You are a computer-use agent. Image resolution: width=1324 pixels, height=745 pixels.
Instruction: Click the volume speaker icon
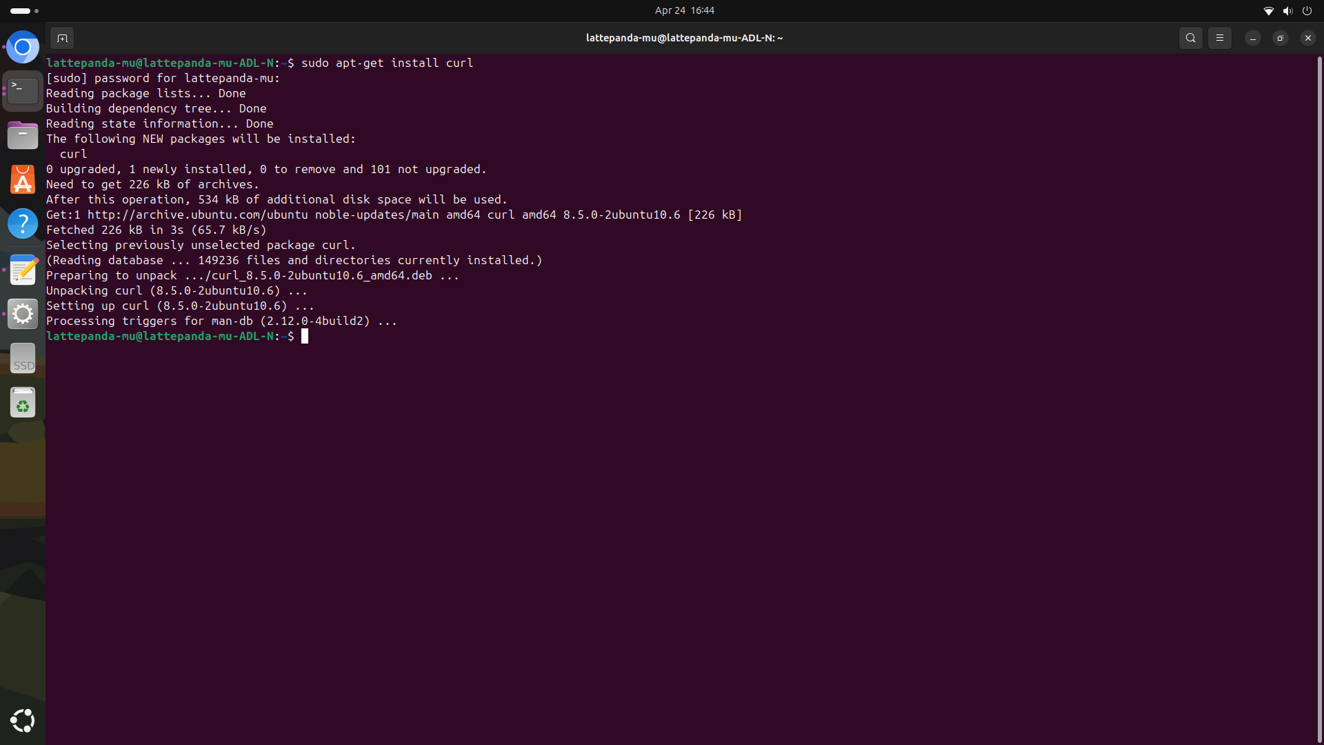click(x=1287, y=10)
